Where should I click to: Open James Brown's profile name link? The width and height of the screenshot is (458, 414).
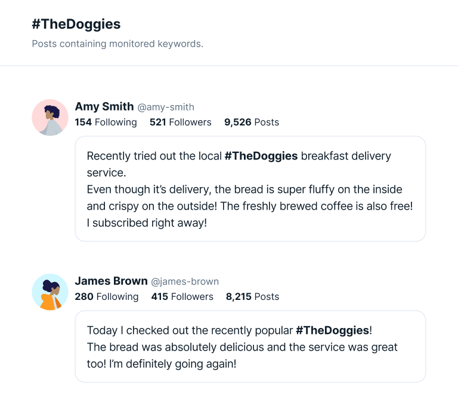click(x=111, y=281)
